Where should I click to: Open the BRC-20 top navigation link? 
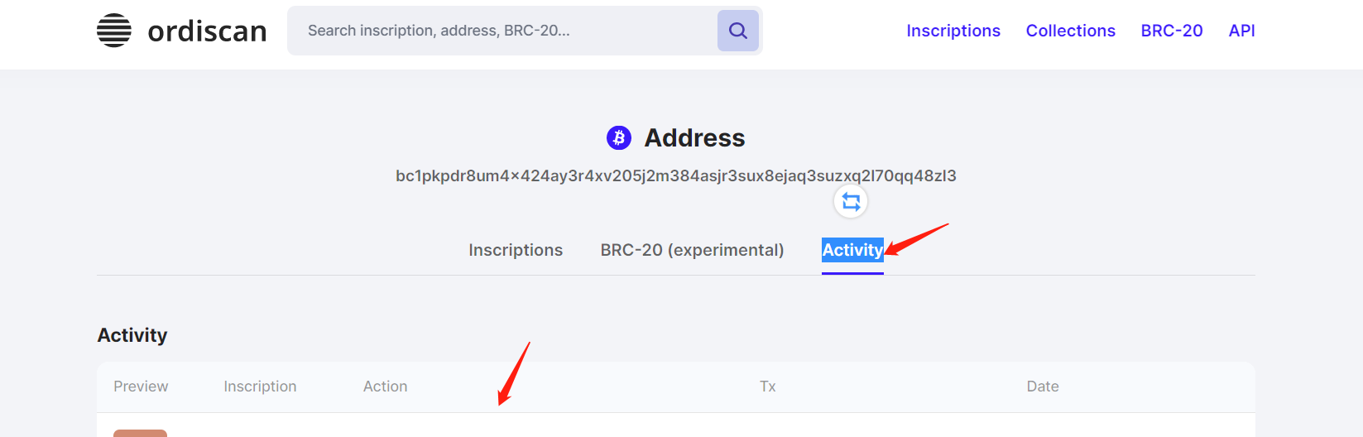[x=1171, y=31]
